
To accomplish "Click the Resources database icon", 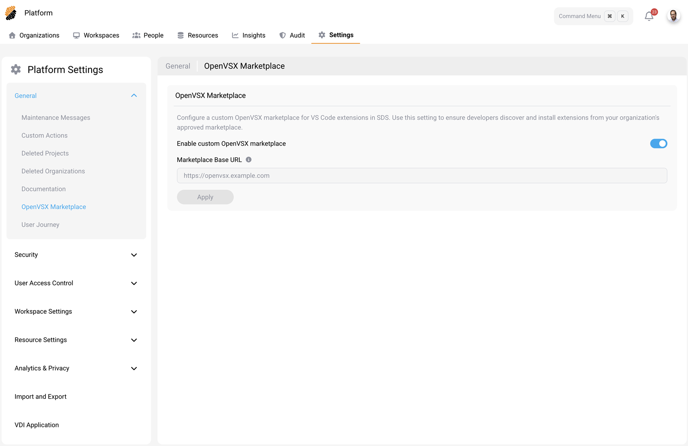I will point(180,35).
